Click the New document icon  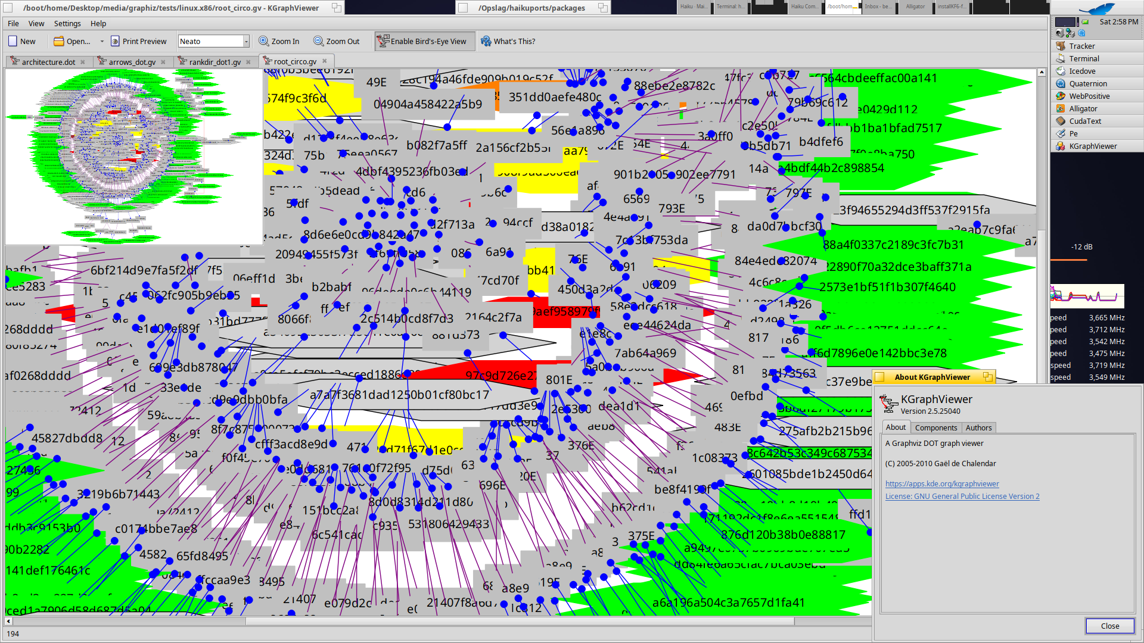click(x=13, y=41)
